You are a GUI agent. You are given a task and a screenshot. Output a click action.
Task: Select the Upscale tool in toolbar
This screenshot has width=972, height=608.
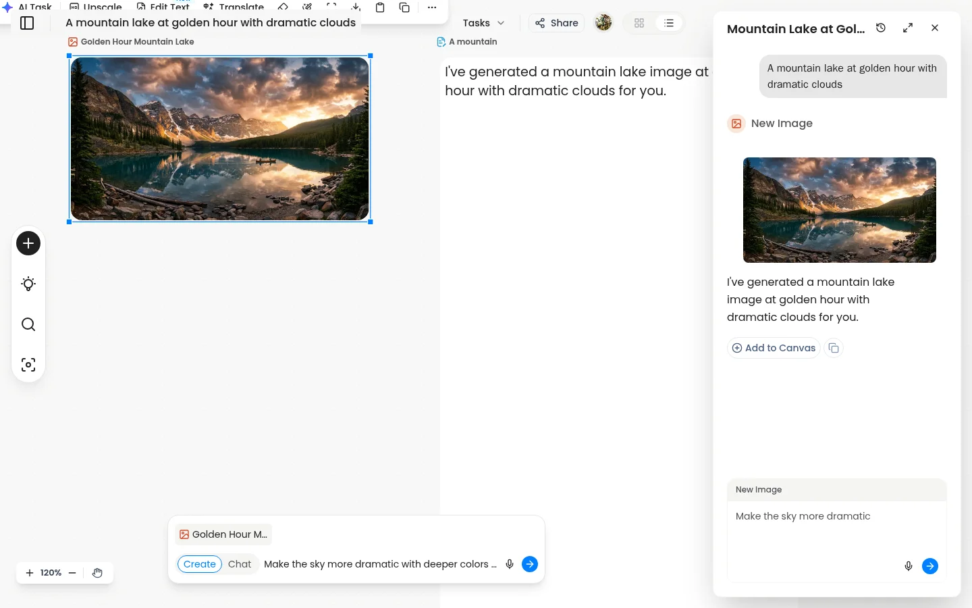point(96,6)
